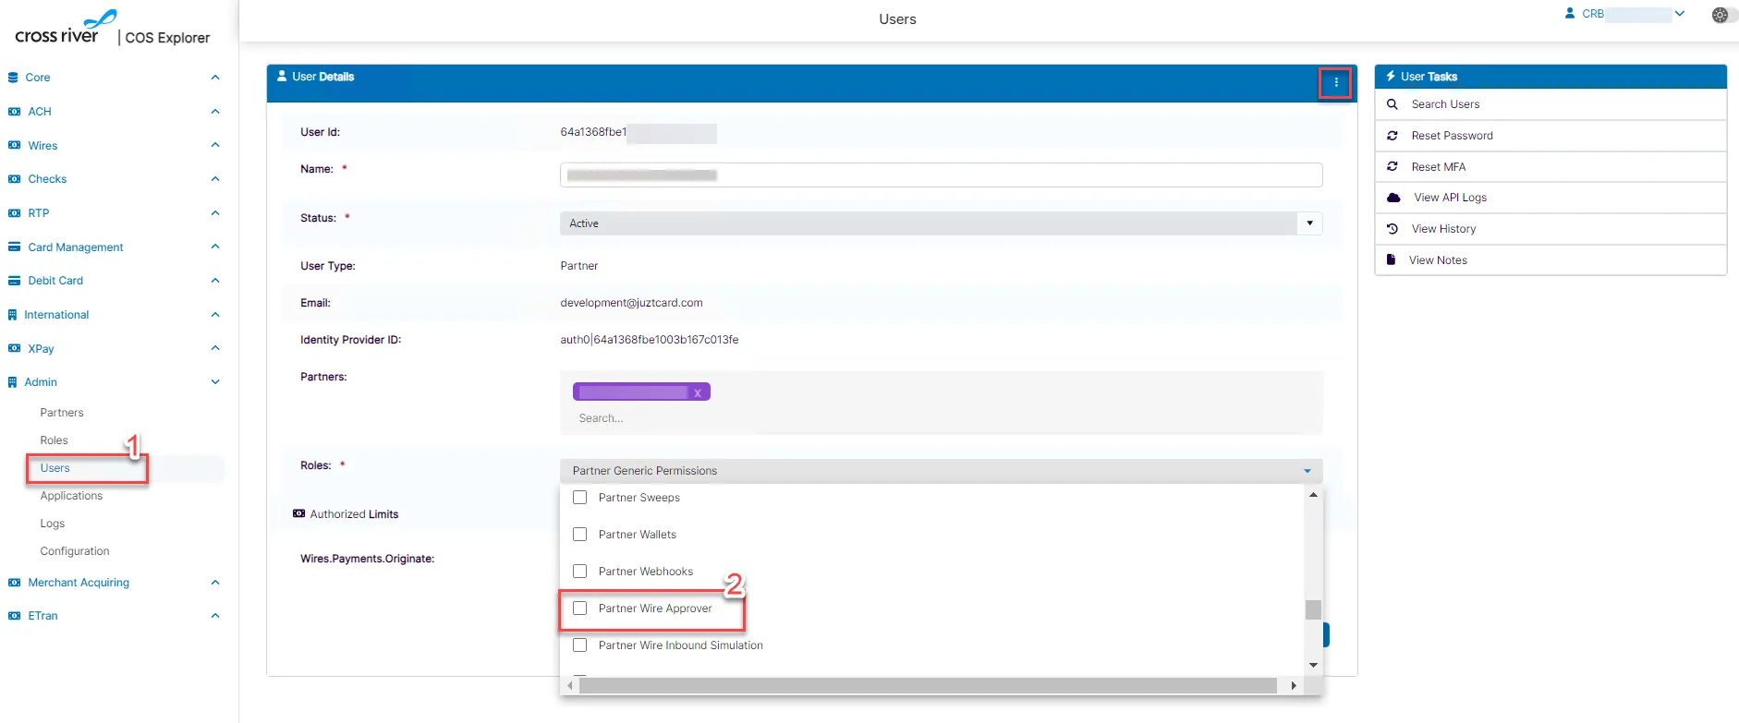1739x723 pixels.
Task: Click the Card Management card icon
Action: (14, 247)
